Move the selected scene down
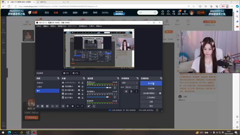Image resolution: width=240 pixels, height=135 pixels. 57,106
